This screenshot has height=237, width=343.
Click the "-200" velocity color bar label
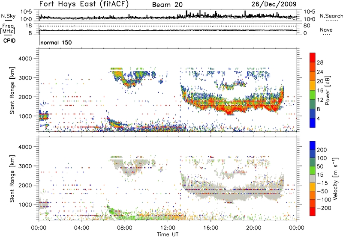pyautogui.click(x=324, y=208)
